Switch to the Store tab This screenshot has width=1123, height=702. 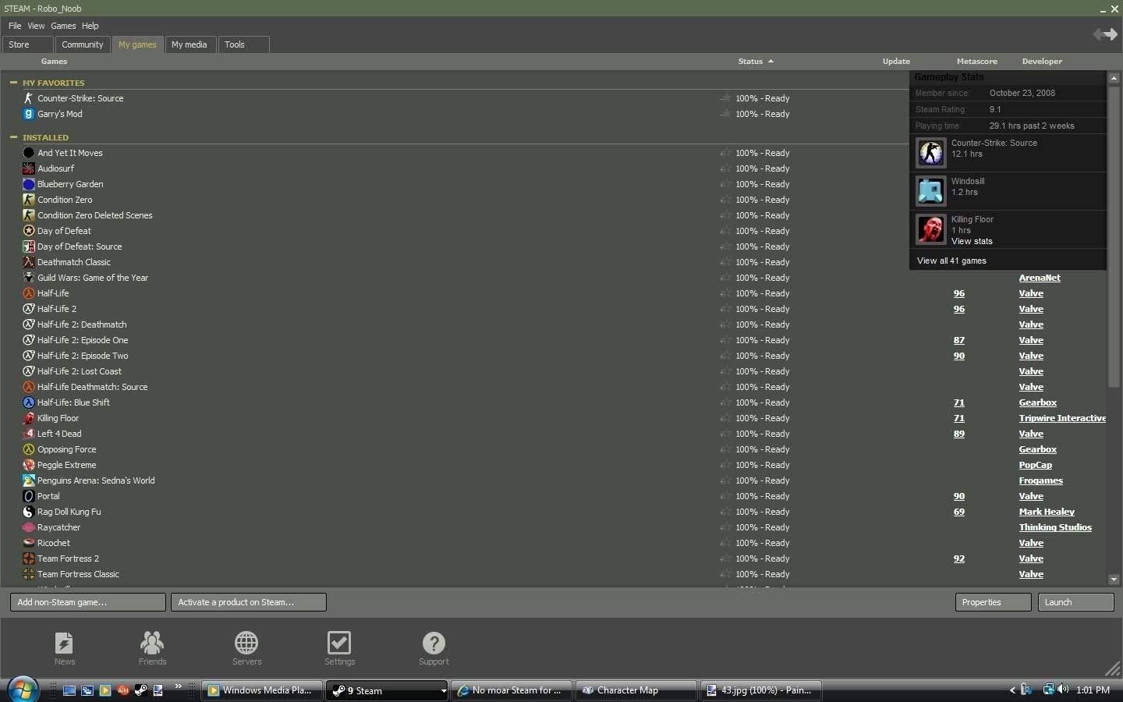click(x=28, y=44)
